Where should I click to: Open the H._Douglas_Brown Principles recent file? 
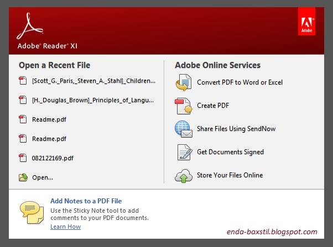pos(93,100)
